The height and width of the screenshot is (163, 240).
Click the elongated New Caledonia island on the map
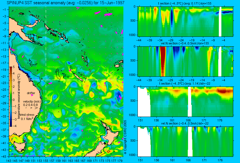tap(78, 77)
